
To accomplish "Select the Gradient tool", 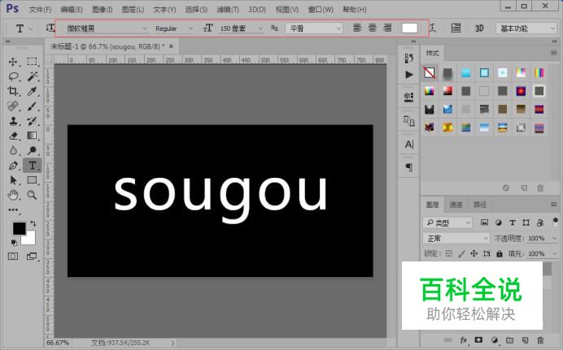I will tap(32, 136).
